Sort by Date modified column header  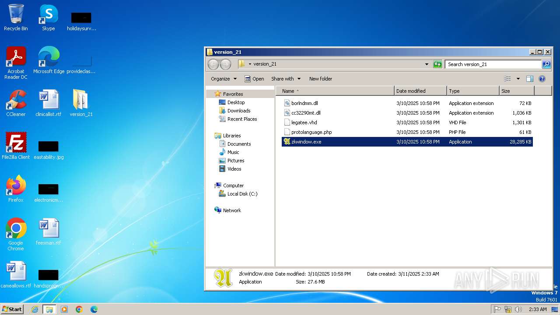420,91
